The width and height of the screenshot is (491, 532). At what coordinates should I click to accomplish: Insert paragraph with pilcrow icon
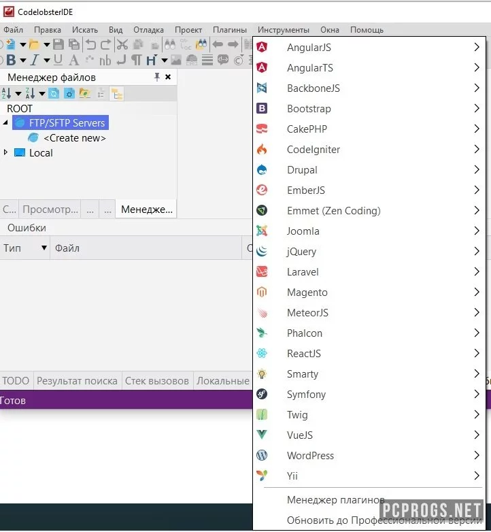tap(136, 60)
